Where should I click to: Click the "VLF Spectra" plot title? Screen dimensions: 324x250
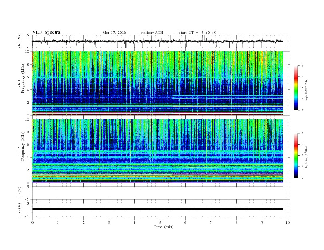tap(46, 32)
